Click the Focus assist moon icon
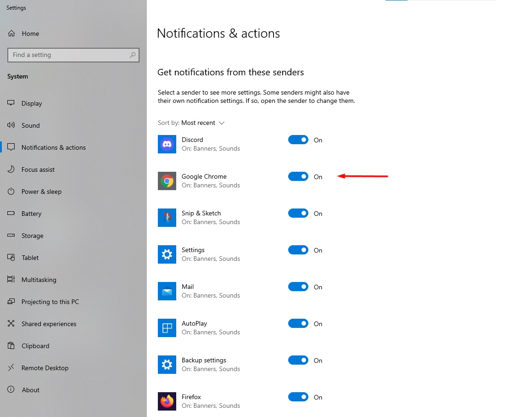Screen dimensions: 508x417 click(x=11, y=169)
